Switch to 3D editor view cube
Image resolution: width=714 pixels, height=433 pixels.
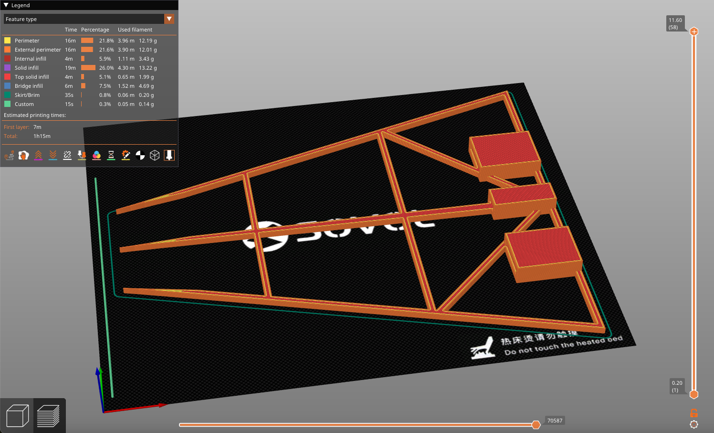[x=17, y=416]
